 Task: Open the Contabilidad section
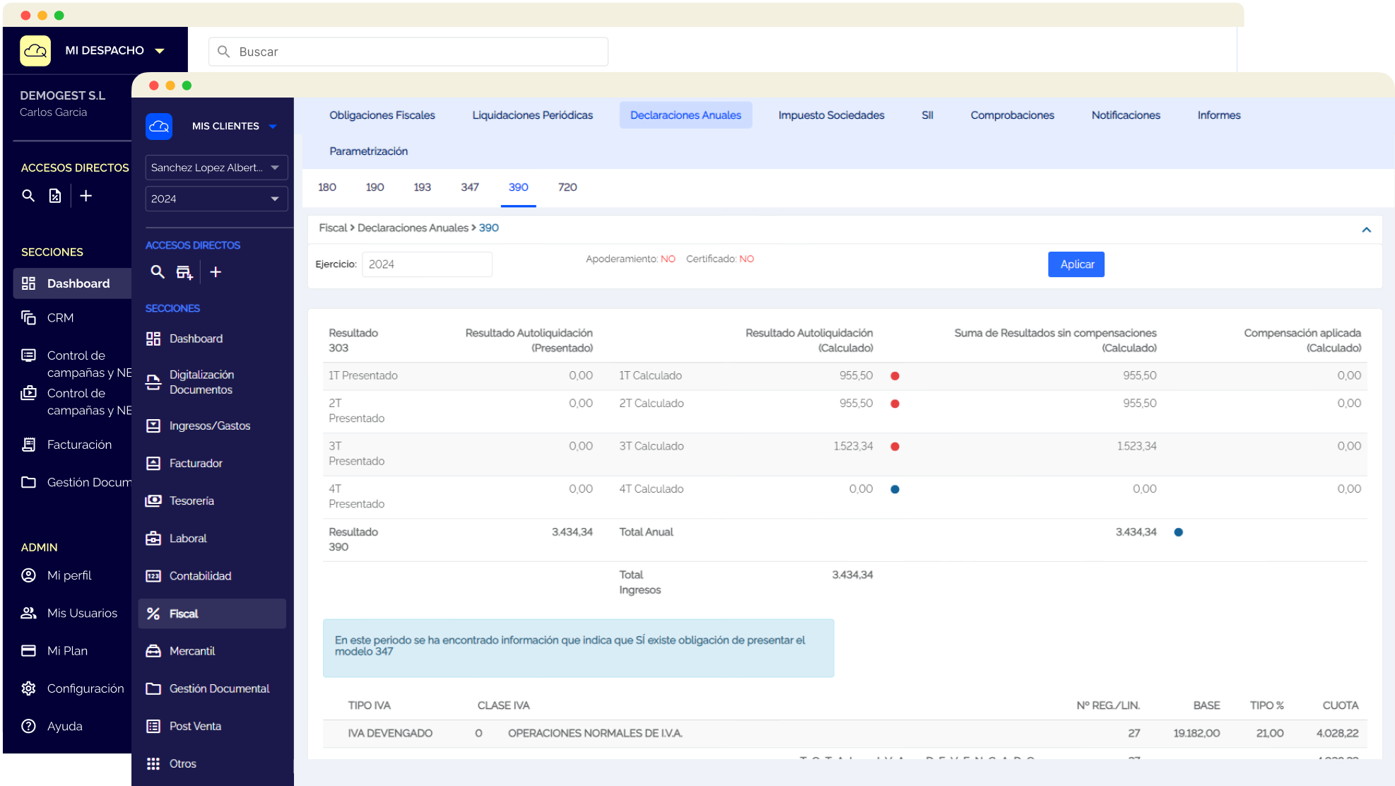coord(212,575)
